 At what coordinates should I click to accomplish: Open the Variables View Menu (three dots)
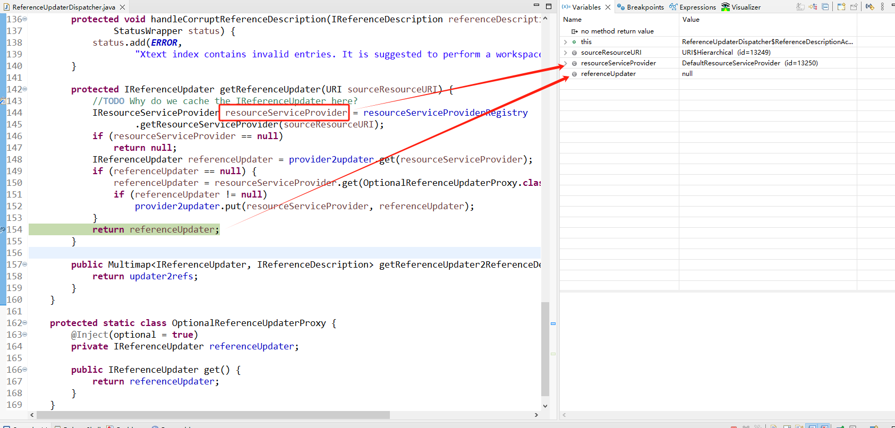click(x=882, y=7)
